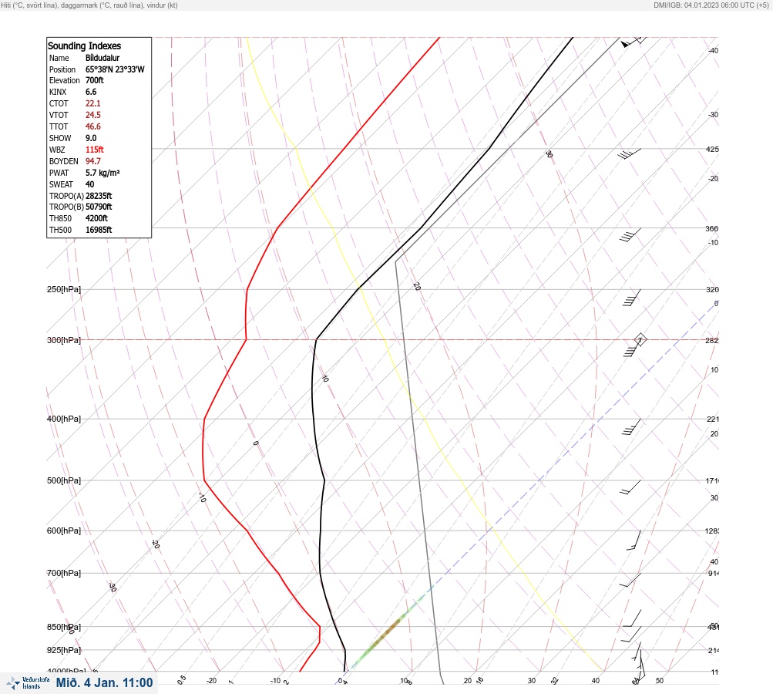
Task: Click the 'Sounding Indexes' title
Action: (x=84, y=45)
